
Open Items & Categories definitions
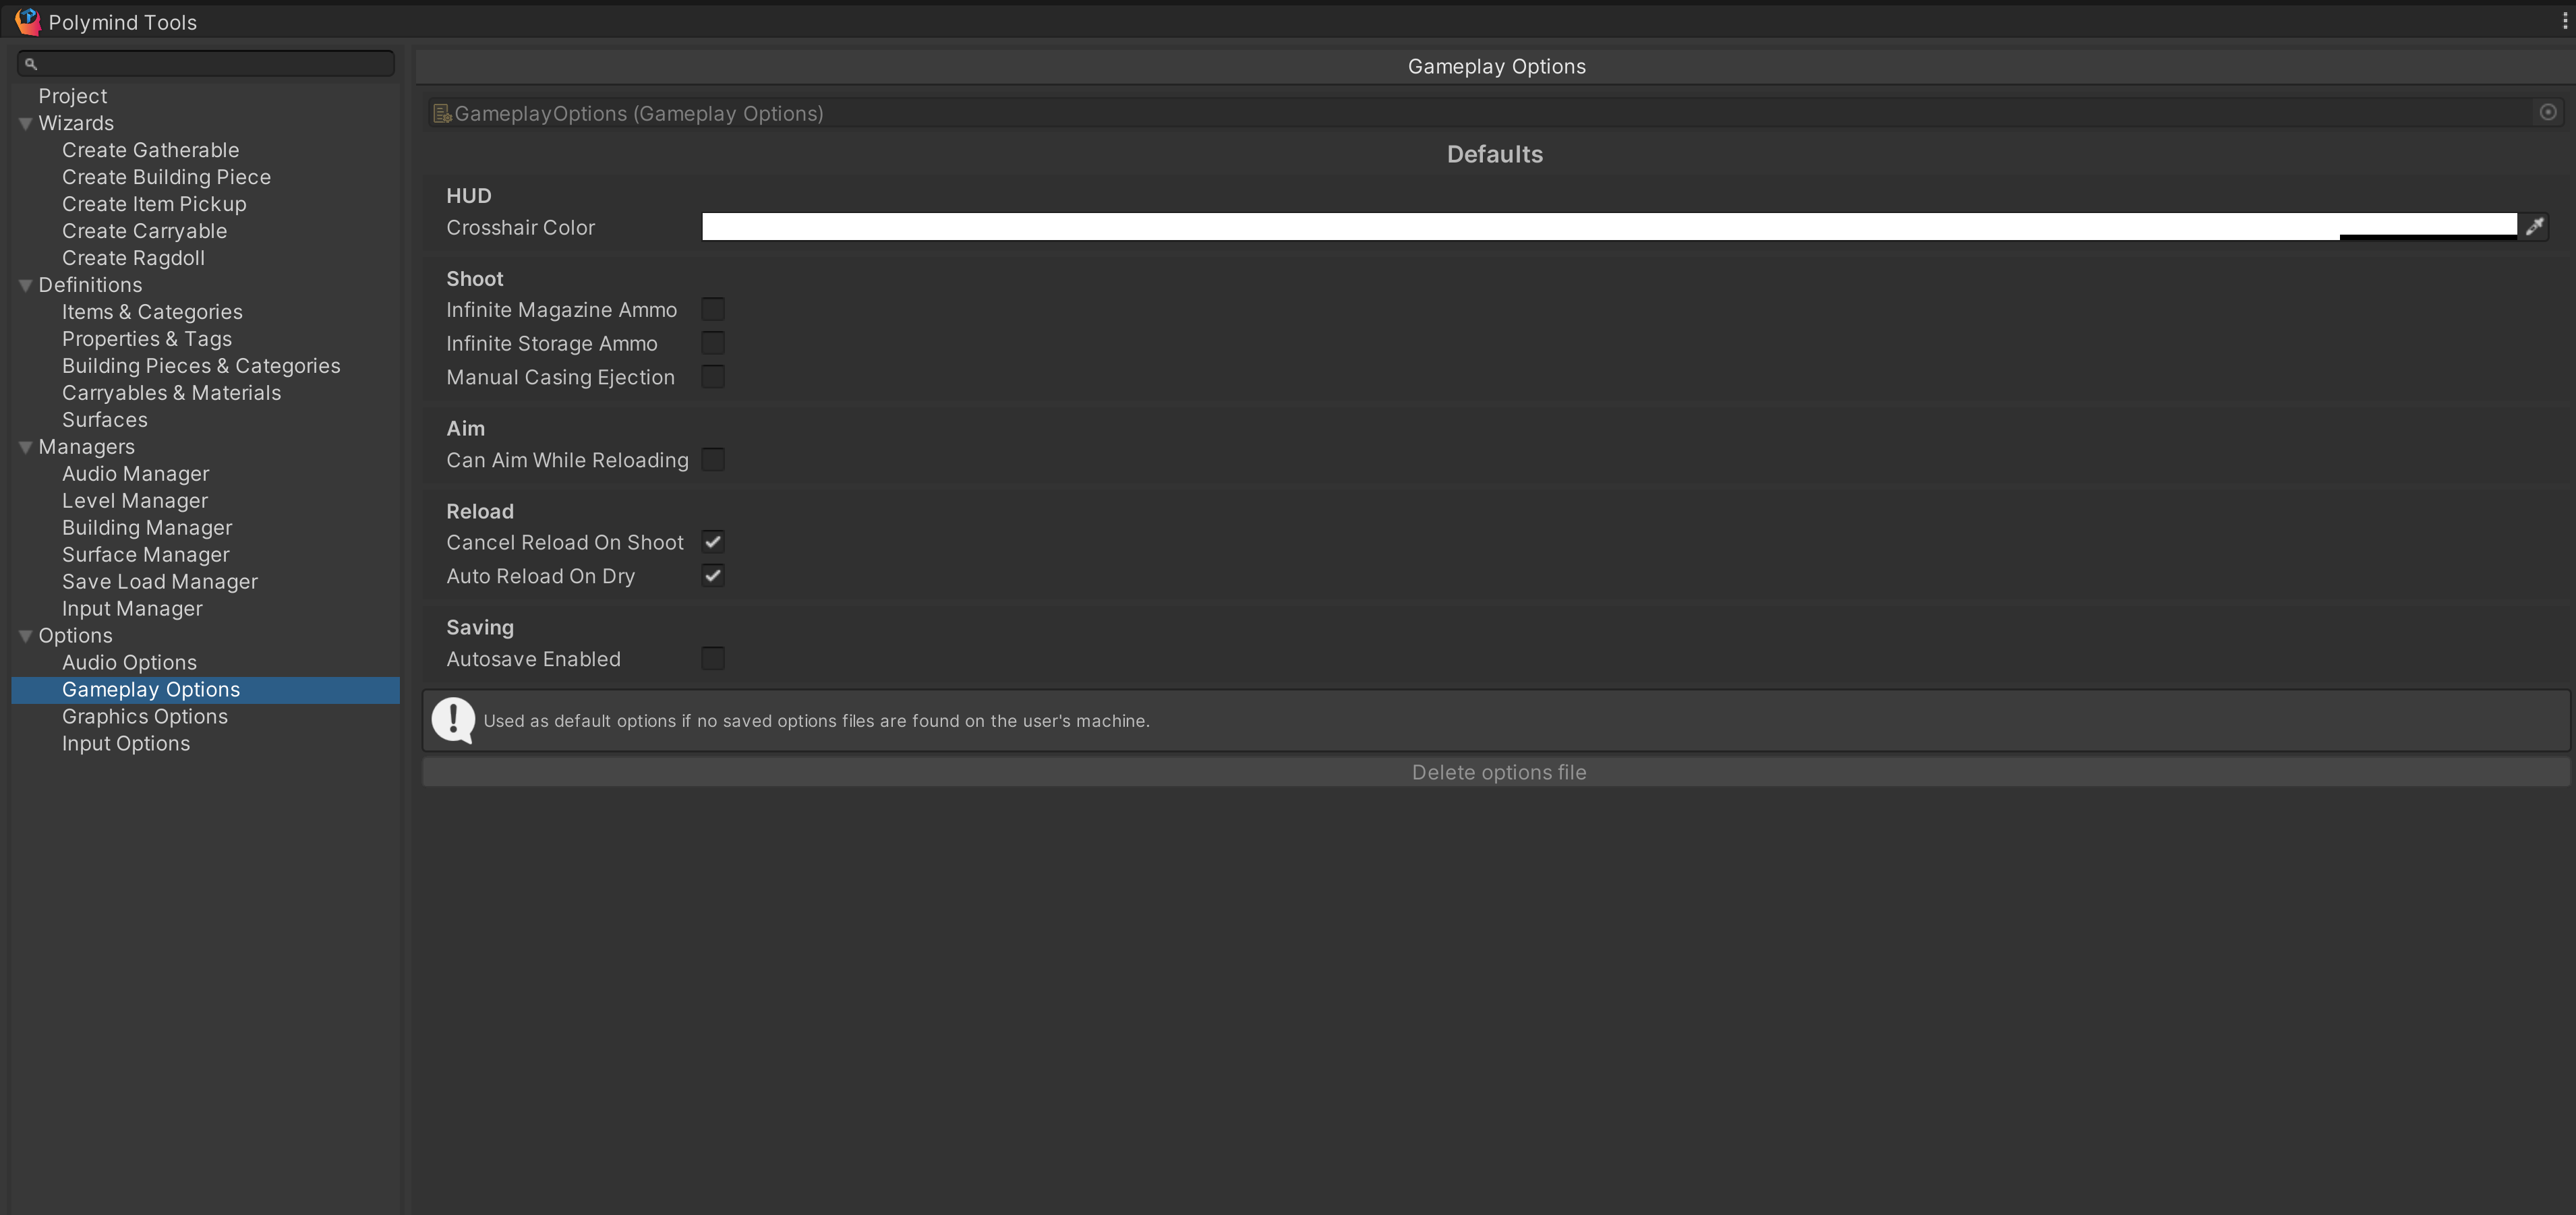point(152,312)
